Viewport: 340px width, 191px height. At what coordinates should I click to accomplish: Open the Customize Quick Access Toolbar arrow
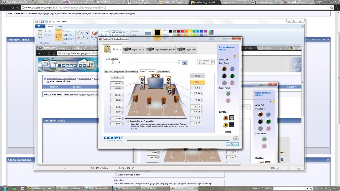point(53,21)
